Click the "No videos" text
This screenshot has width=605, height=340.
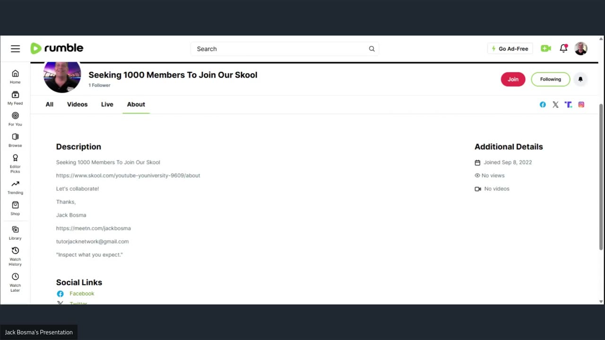tap(497, 189)
